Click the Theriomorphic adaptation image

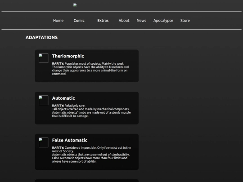point(43,58)
